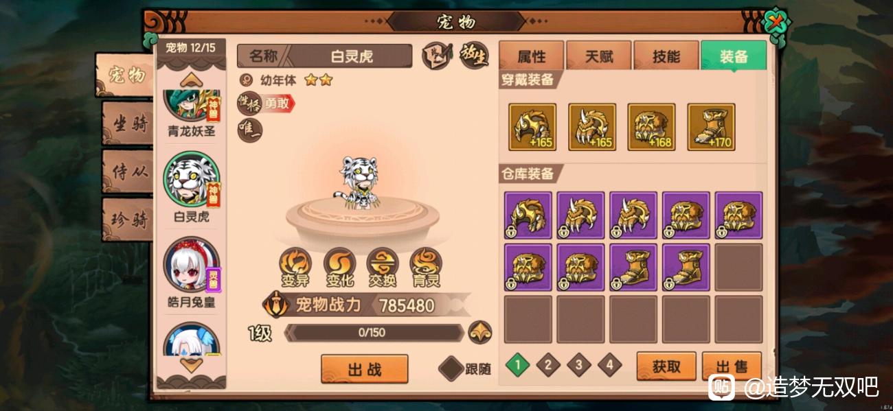Select warehouse page 2 diamond
Viewport: 893px width, 411px height.
(547, 365)
